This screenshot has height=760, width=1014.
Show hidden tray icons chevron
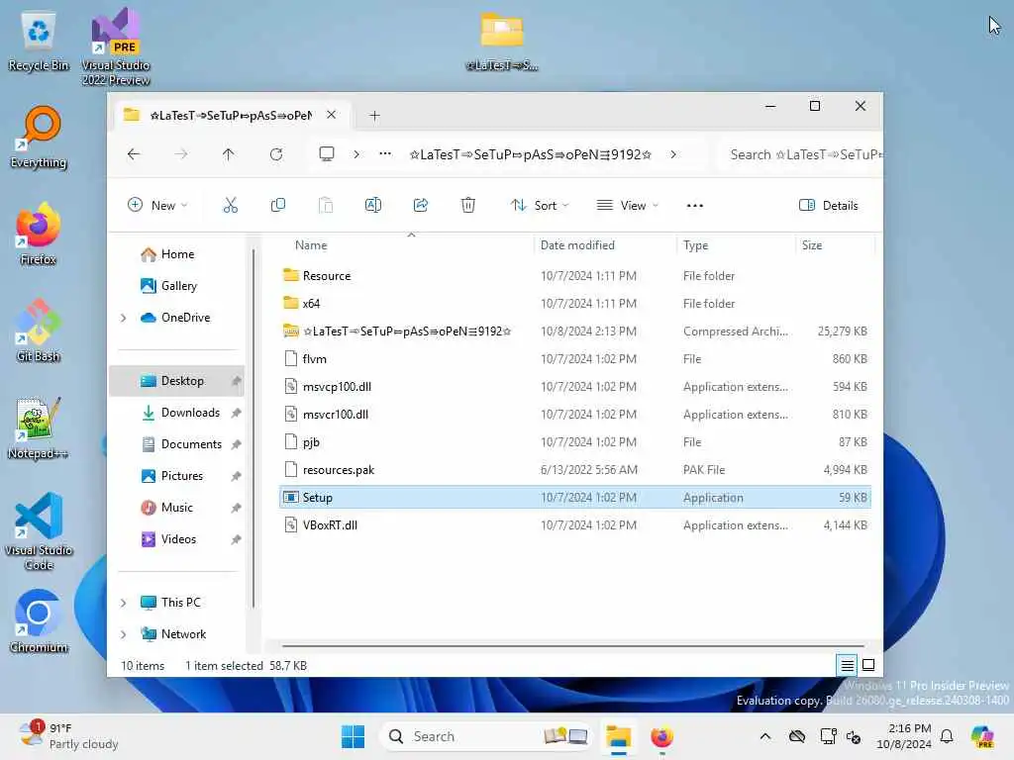click(765, 736)
